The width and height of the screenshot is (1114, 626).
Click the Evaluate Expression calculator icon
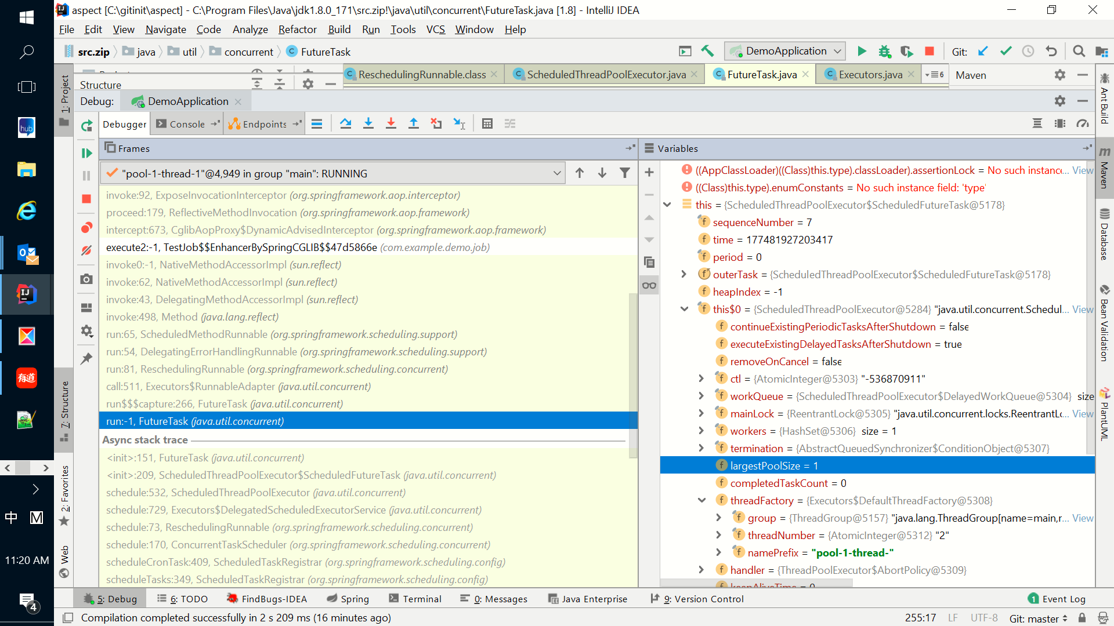tap(487, 123)
